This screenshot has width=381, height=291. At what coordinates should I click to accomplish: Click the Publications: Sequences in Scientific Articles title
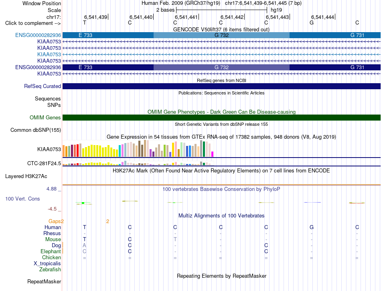pos(221,93)
